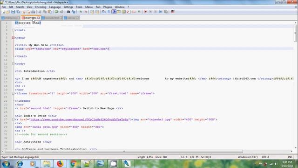
Task: Open the Language menu
Action: click(x=55, y=7)
